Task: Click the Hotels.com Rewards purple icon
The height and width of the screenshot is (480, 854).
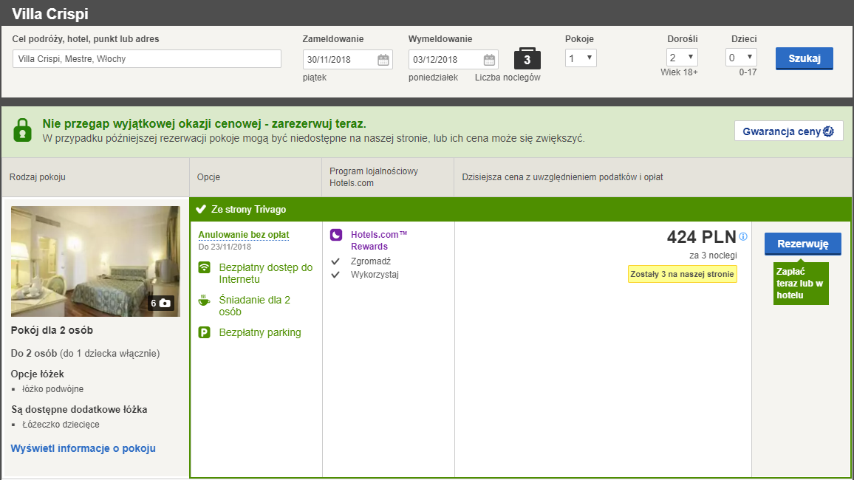Action: point(336,235)
